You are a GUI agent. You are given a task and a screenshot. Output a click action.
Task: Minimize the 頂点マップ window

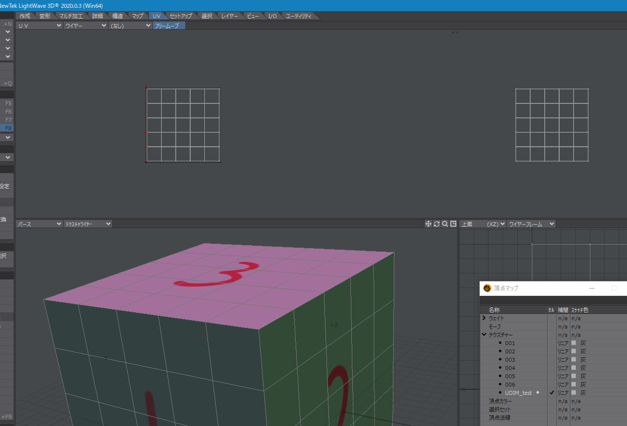coord(592,288)
